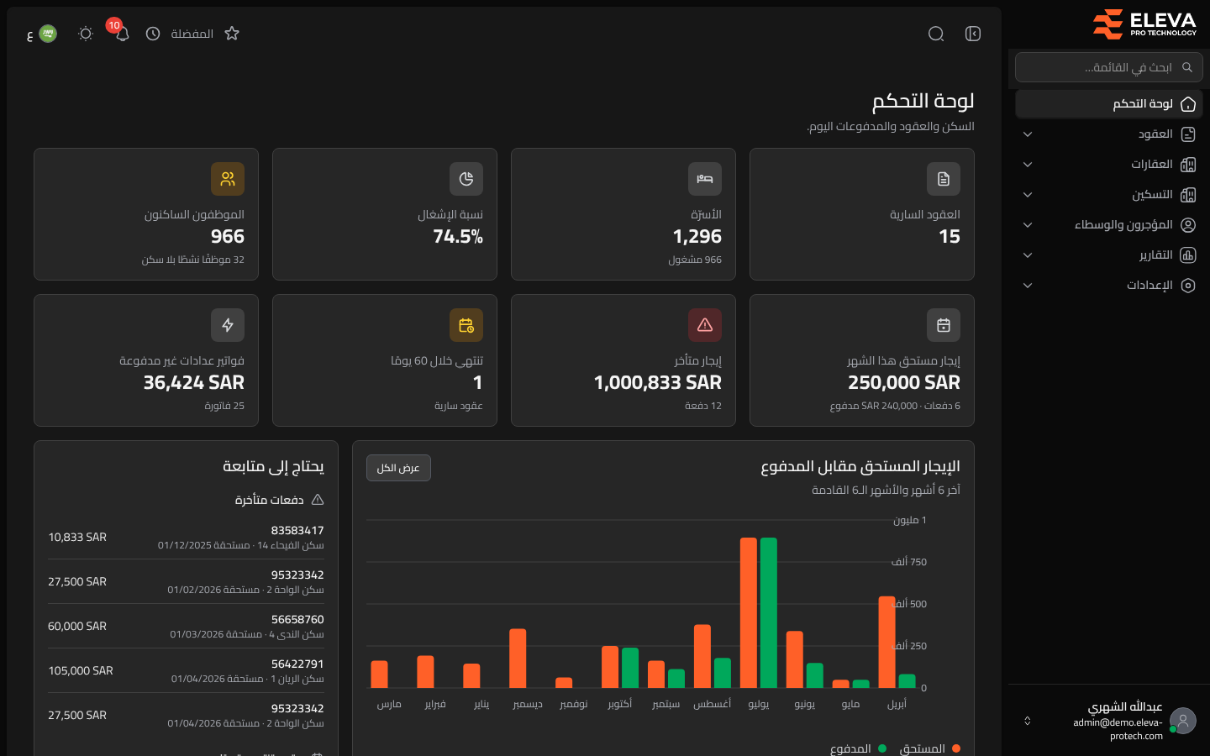Click the house icon beside لوحة التحكم

1188,104
